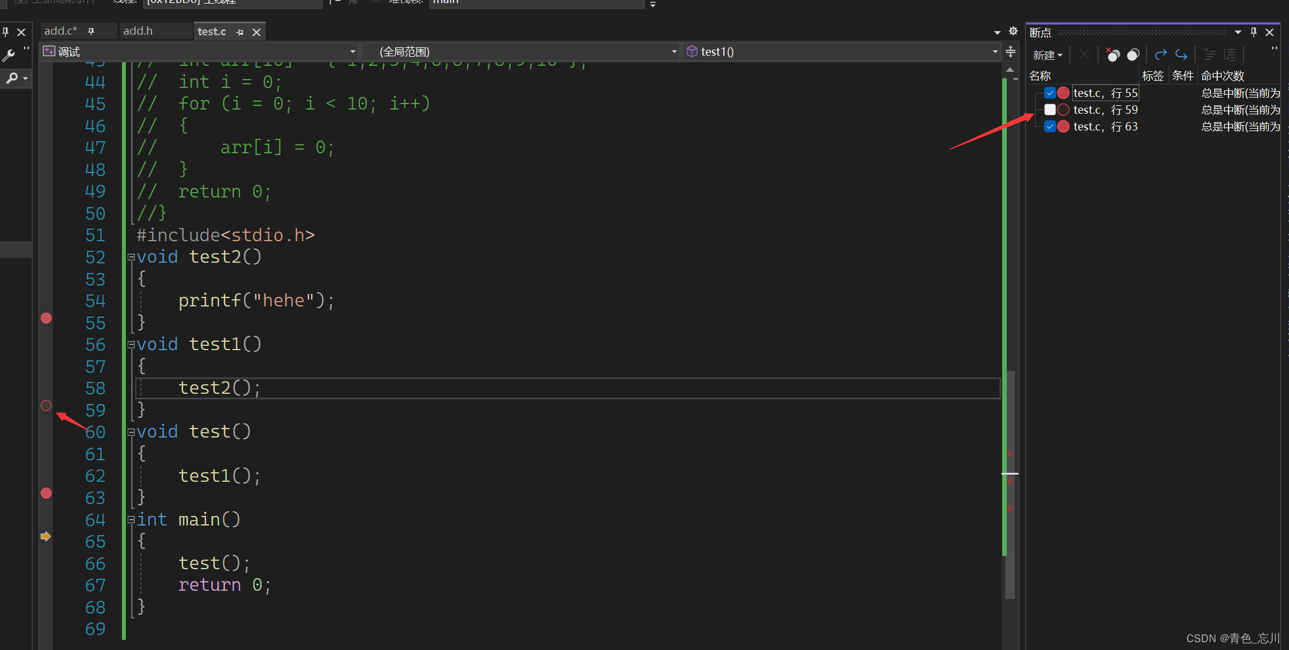This screenshot has height=650, width=1289.
Task: Switch to the add.h tab
Action: click(138, 31)
